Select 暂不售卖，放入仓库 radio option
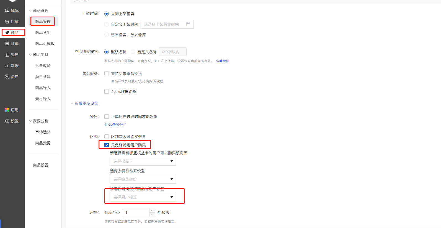Screen dimensions: 441x228 (107, 35)
